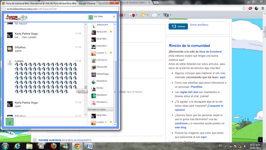Click the Mensajes privados header

(100, 109)
